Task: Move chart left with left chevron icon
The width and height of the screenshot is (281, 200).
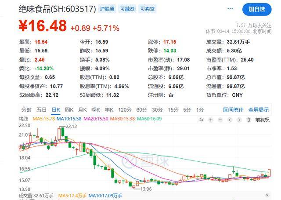Action: click(230, 120)
